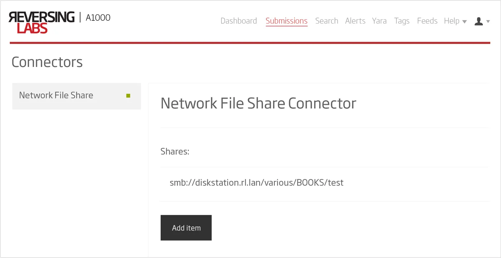Click the A1000 label beside the logo
This screenshot has height=258, width=501.
click(98, 17)
